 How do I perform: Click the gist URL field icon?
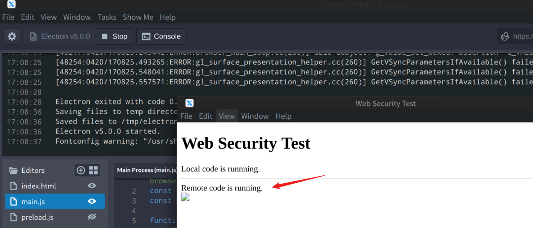(x=505, y=36)
